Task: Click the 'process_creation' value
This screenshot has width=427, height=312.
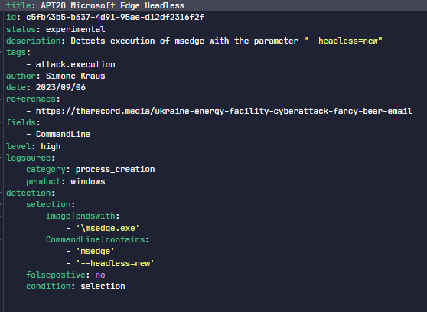Action: click(116, 169)
